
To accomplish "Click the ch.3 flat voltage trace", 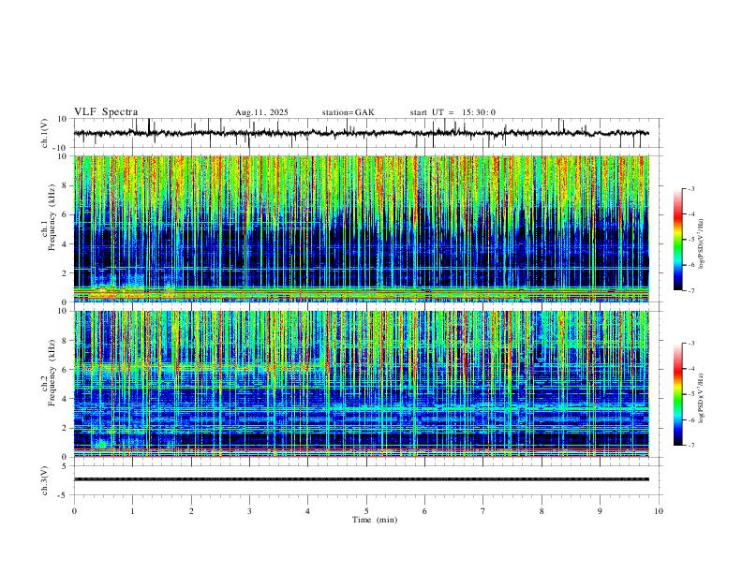I will (x=361, y=479).
